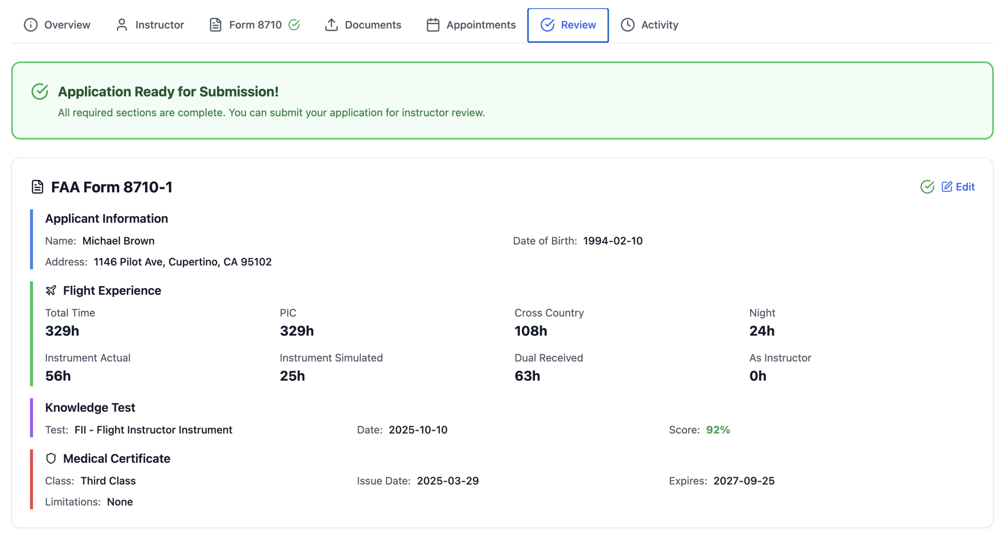Click the Overview info circle icon

(31, 25)
